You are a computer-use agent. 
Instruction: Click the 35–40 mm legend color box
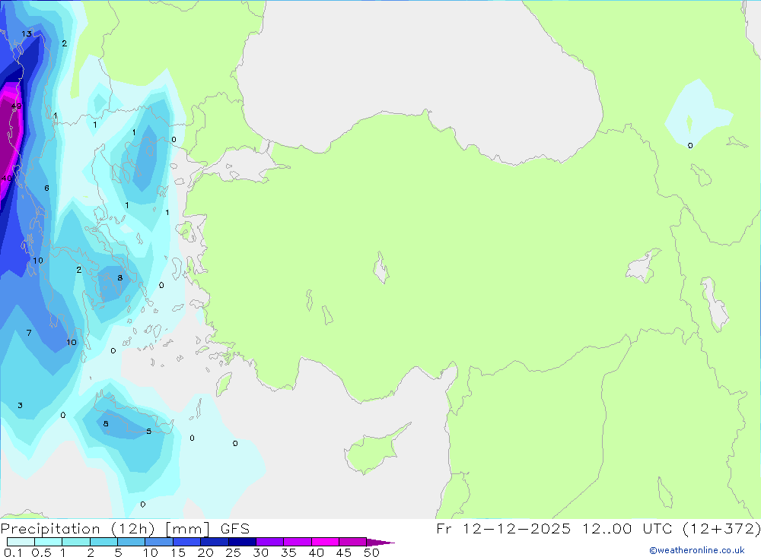tap(297, 542)
